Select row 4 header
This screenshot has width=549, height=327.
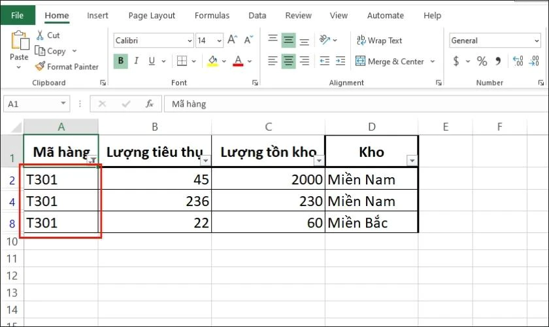pyautogui.click(x=12, y=201)
